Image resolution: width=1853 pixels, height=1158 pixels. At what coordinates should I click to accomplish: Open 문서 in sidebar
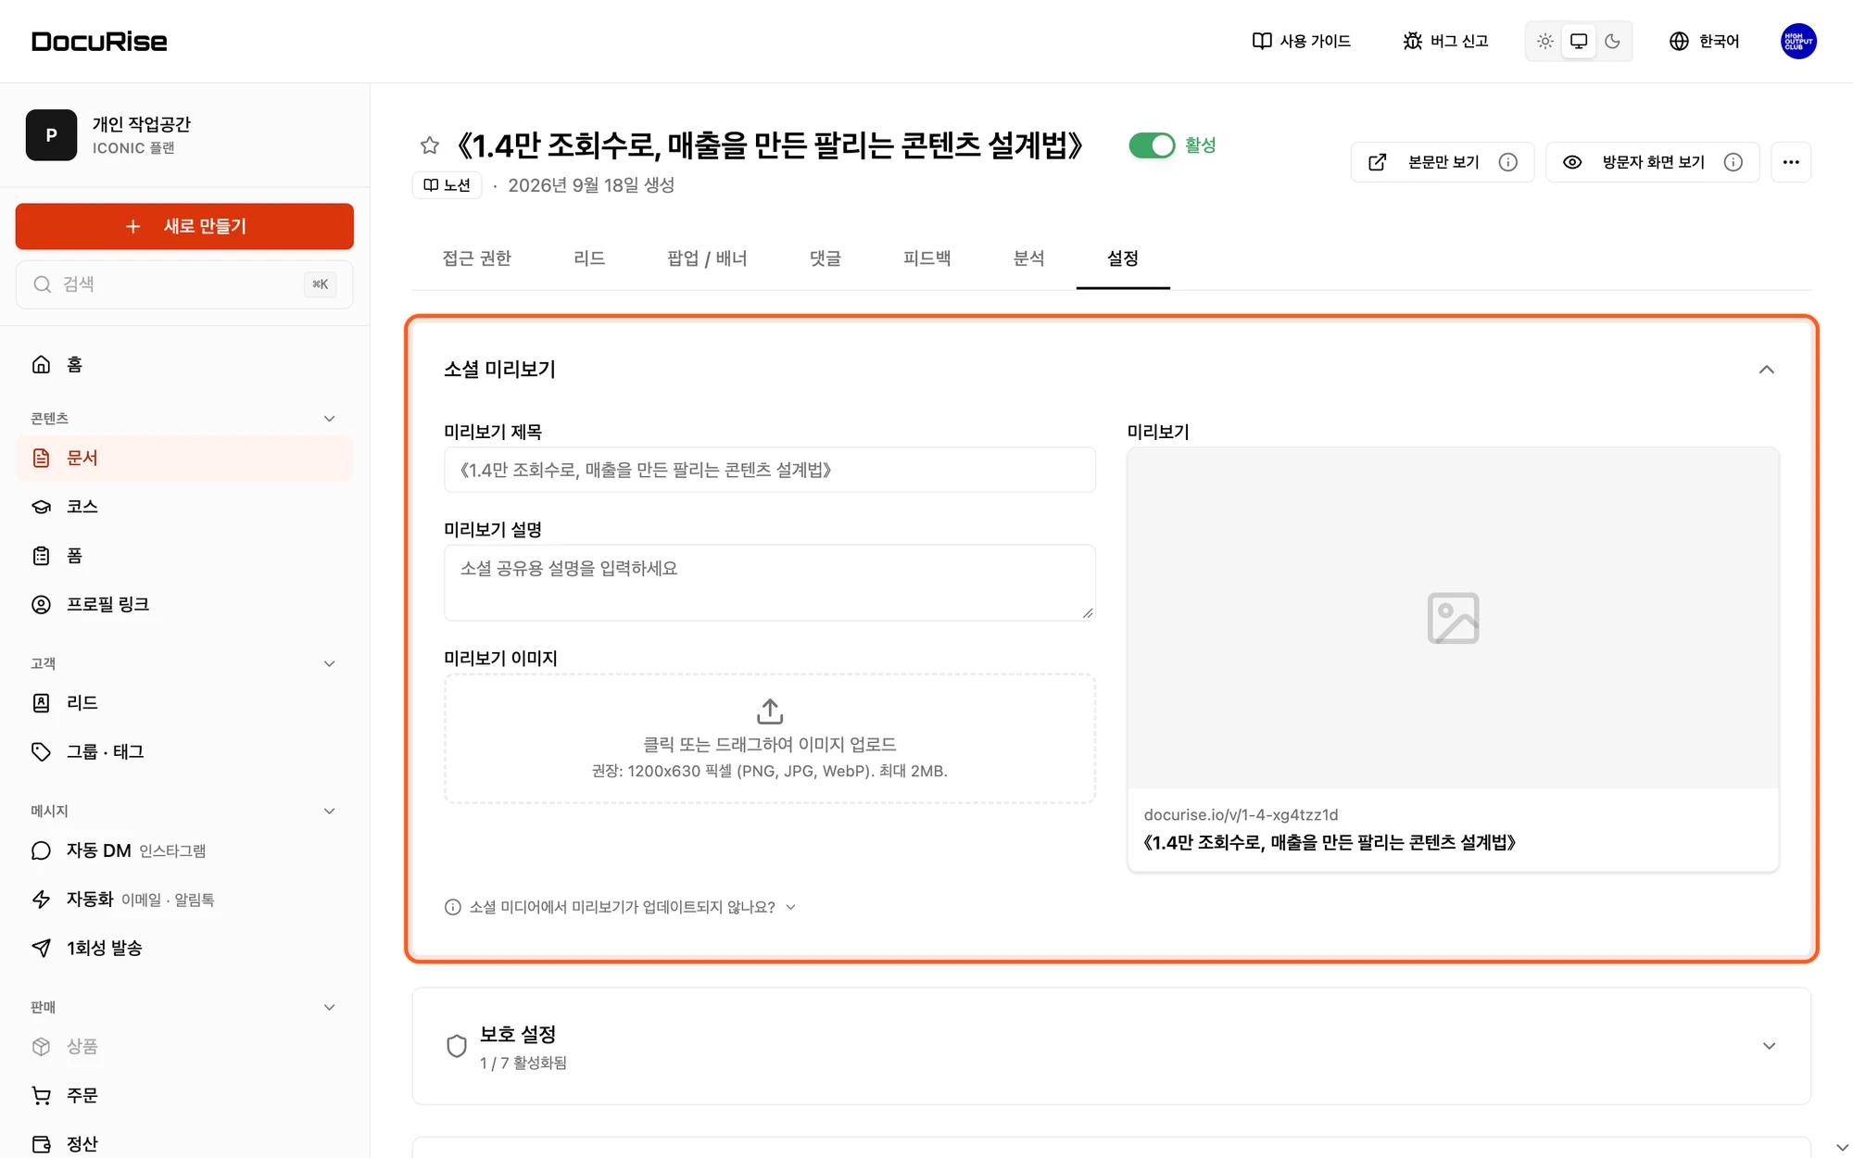pyautogui.click(x=184, y=458)
